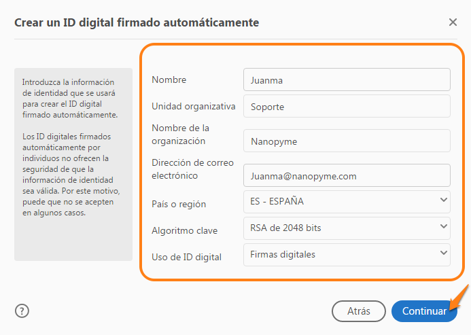
Task: Go back with the Atrás button
Action: (359, 311)
